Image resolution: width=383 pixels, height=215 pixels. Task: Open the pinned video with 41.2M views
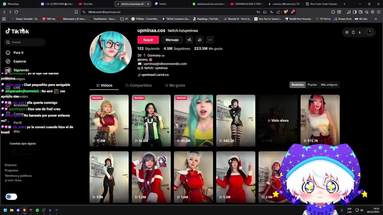point(193,121)
